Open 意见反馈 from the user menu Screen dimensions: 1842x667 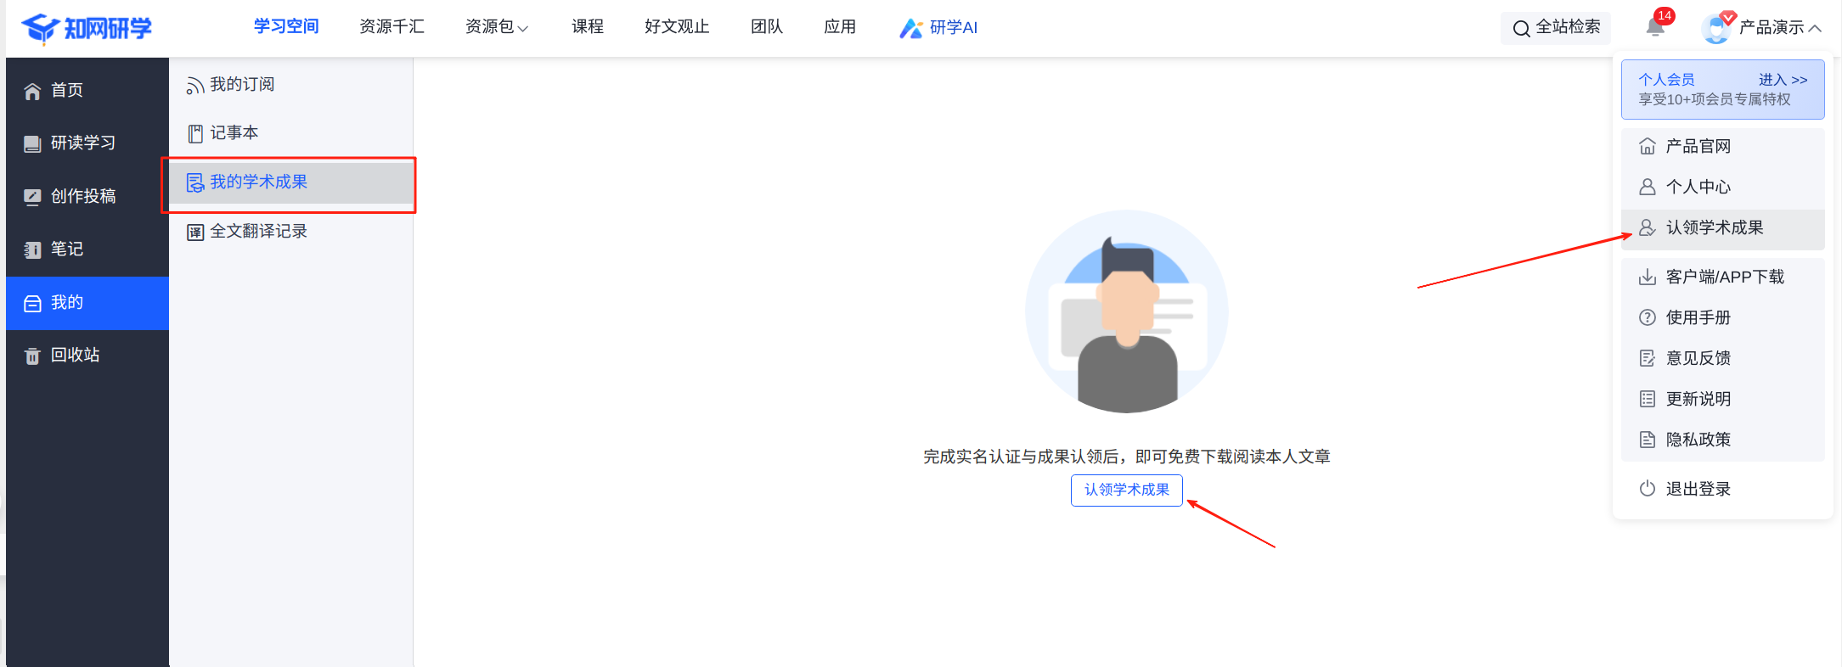coord(1698,358)
